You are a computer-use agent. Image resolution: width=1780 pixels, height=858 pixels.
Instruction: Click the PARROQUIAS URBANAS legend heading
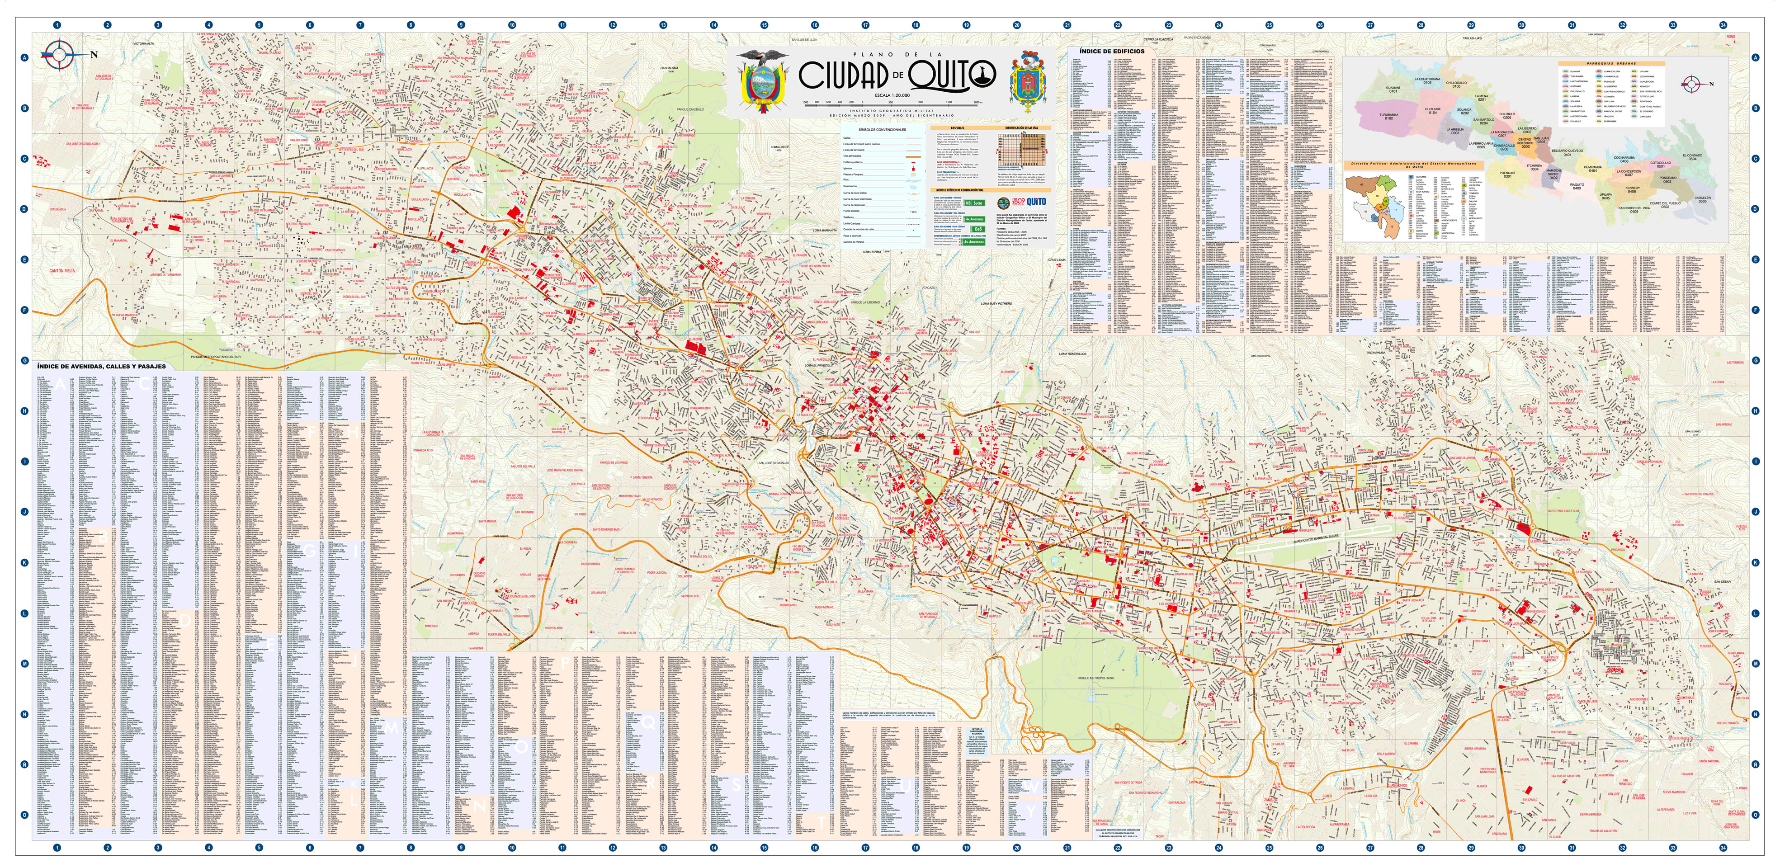tap(1611, 64)
